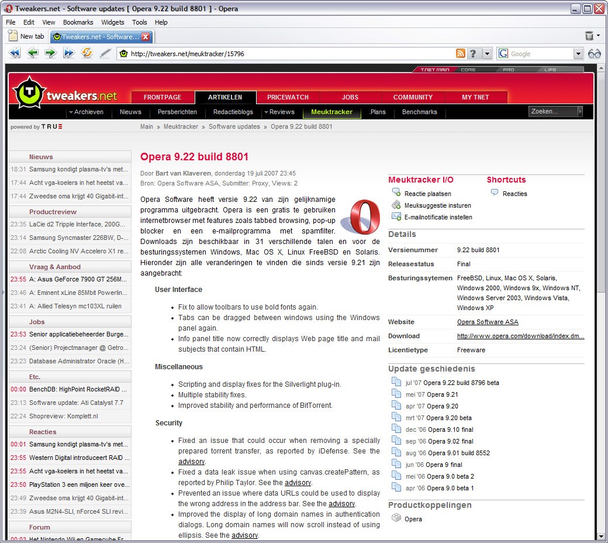The width and height of the screenshot is (608, 543).
Task: Switch to the COMMUNITY tab
Action: coord(413,97)
